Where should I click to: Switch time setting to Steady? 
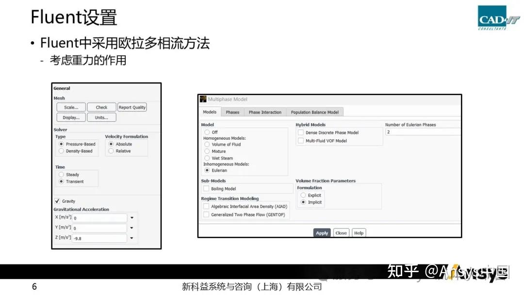[x=63, y=174]
